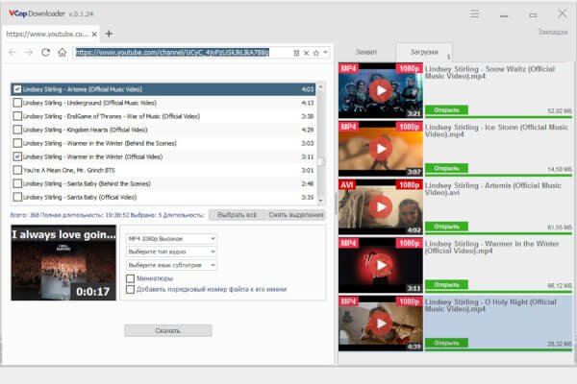
Task: Open the downloaded Artemis avi file
Action: click(x=446, y=227)
